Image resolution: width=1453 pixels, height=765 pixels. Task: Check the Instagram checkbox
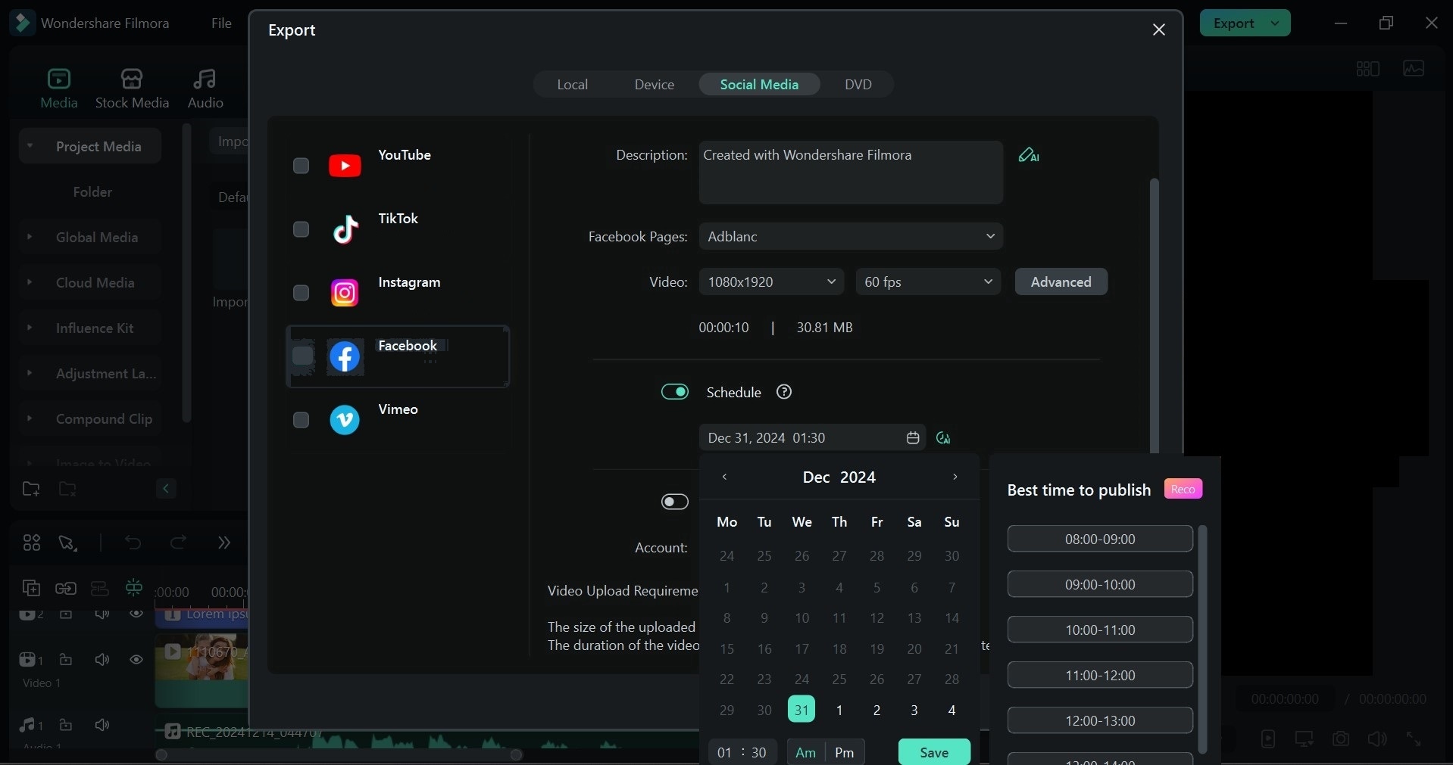301,293
